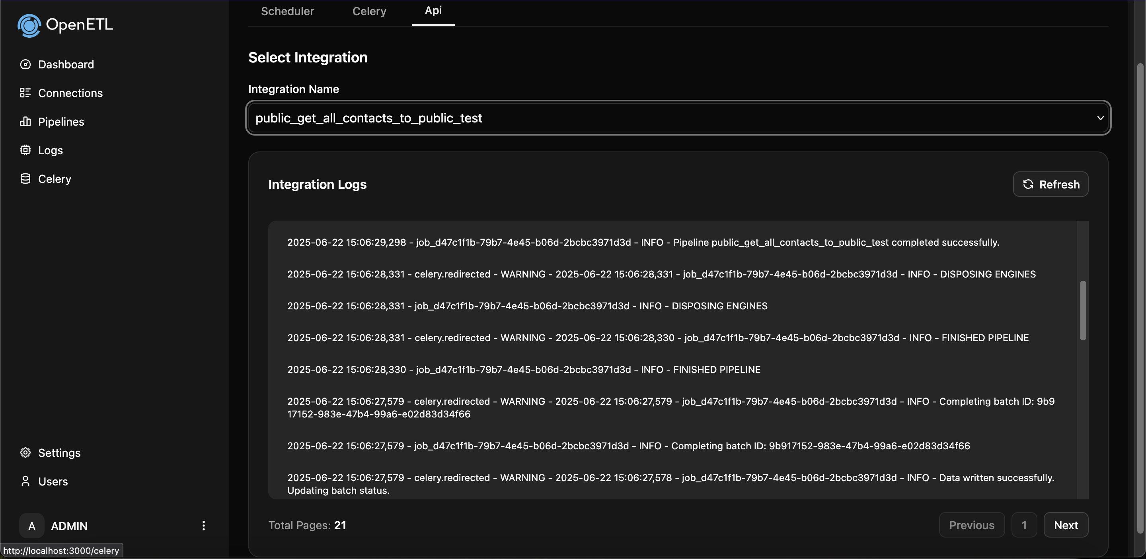Click the Pipelines chart icon
The width and height of the screenshot is (1146, 559).
pyautogui.click(x=25, y=121)
